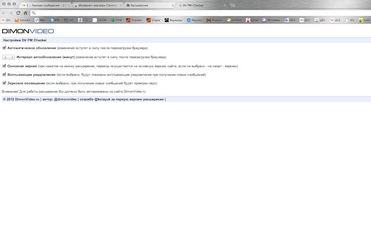Viewport: 371px width, 232px height.
Task: Open the Tracker bookmark
Action: click(x=134, y=20)
